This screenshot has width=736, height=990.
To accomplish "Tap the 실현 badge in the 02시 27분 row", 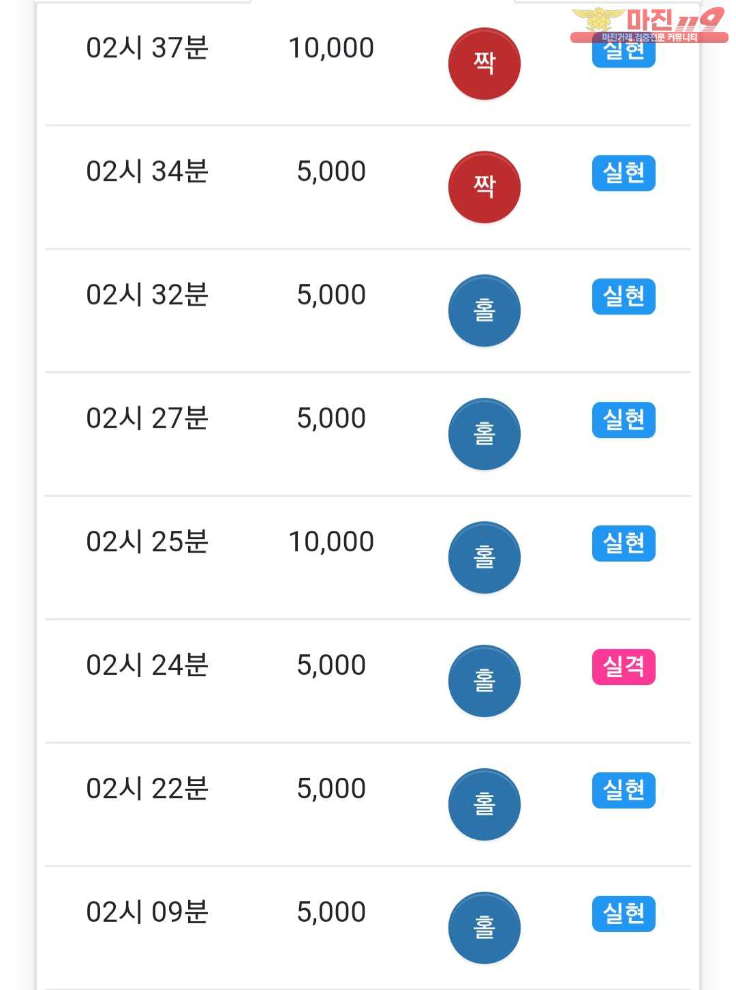I will point(624,420).
